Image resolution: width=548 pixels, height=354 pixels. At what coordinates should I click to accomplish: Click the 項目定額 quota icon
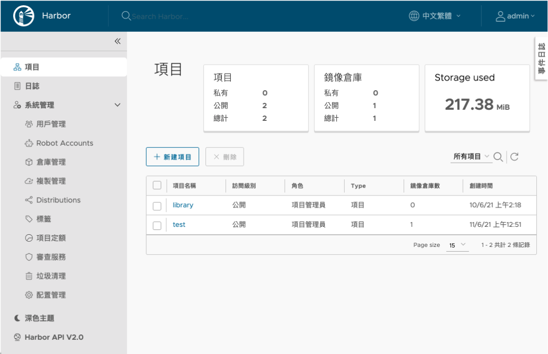click(29, 238)
